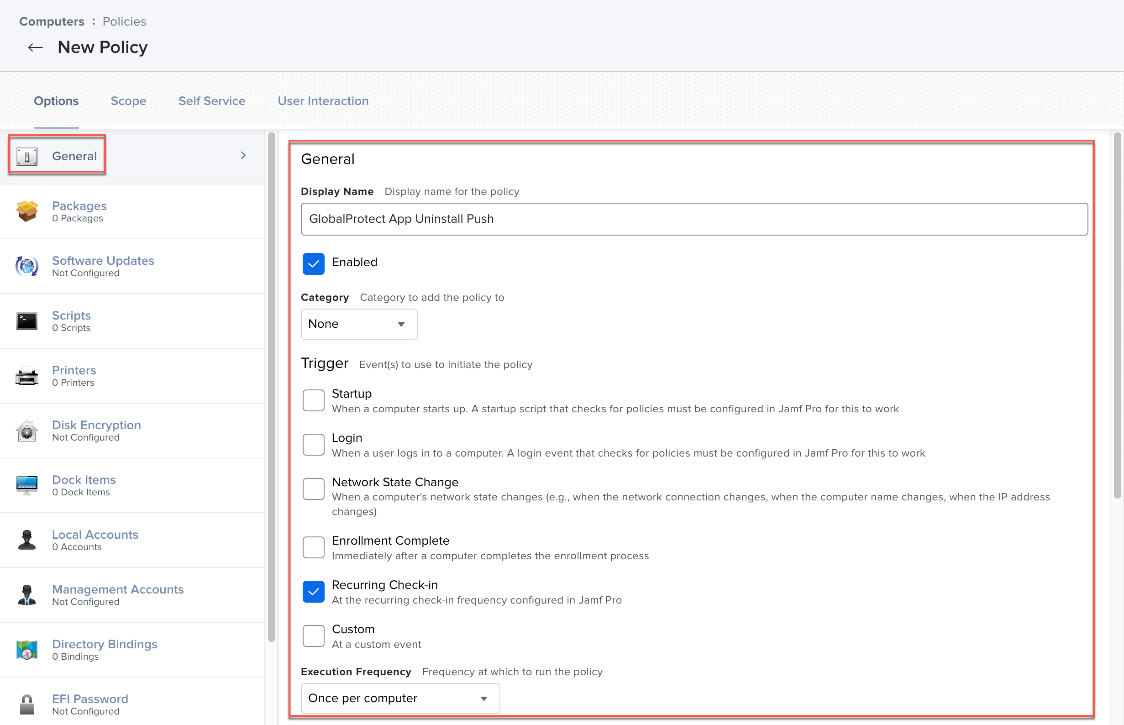Open the Category dropdown set to None
The image size is (1124, 725).
359,324
